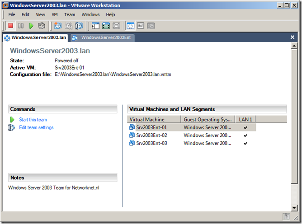Open the Help menu

tap(110, 14)
